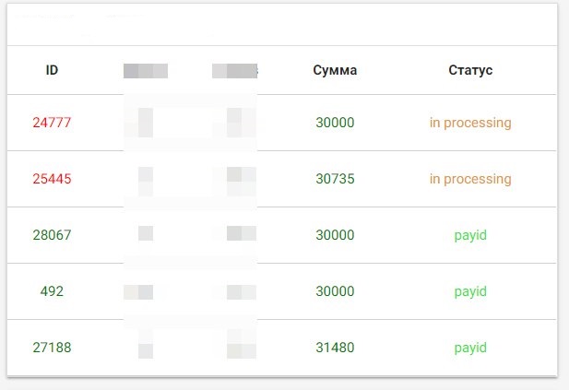Click the Сумма column header
The height and width of the screenshot is (390, 569).
pos(335,70)
